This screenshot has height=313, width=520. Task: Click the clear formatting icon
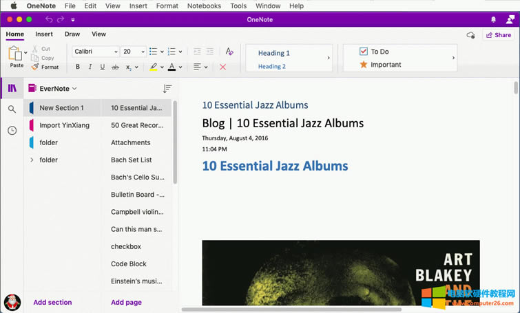point(229,52)
